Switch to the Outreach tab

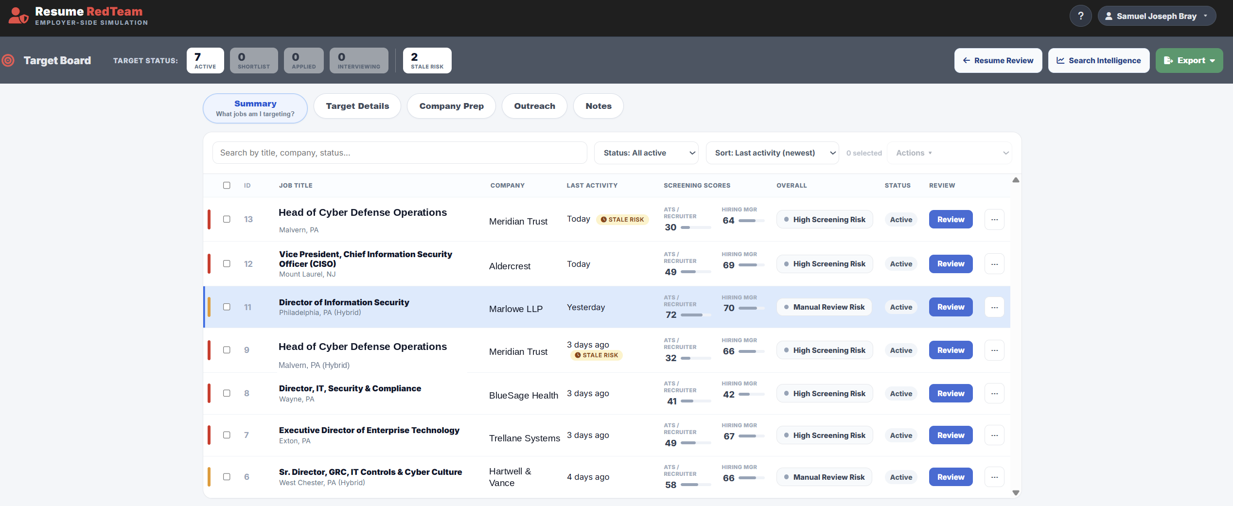pos(534,106)
